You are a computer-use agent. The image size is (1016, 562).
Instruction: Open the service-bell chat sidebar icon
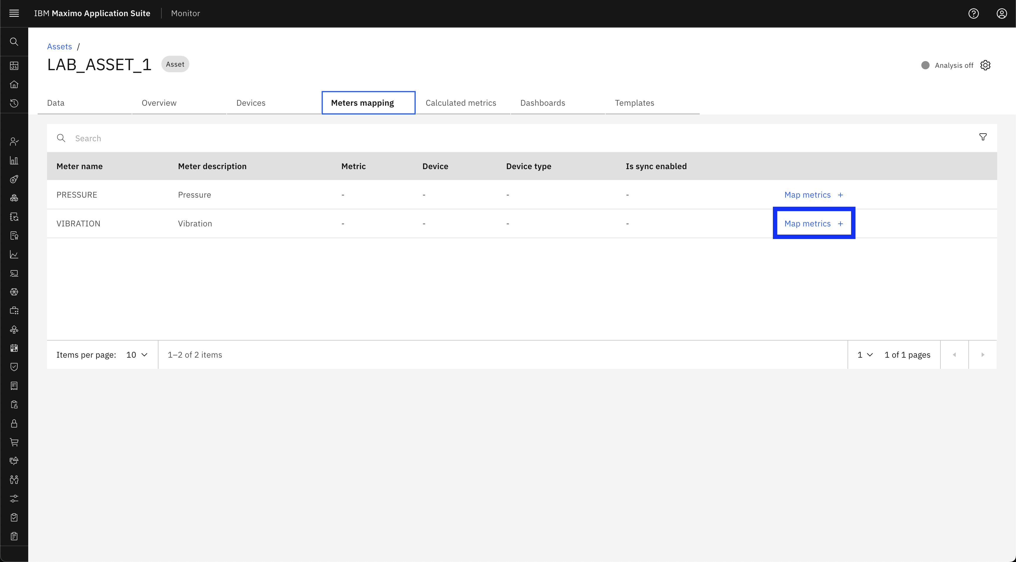tap(14, 461)
